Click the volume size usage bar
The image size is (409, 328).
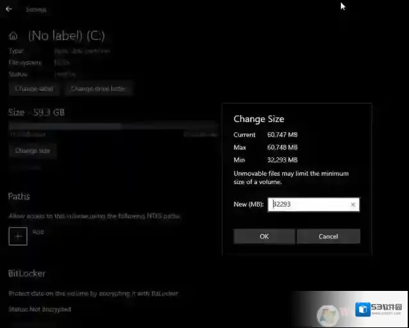64,127
